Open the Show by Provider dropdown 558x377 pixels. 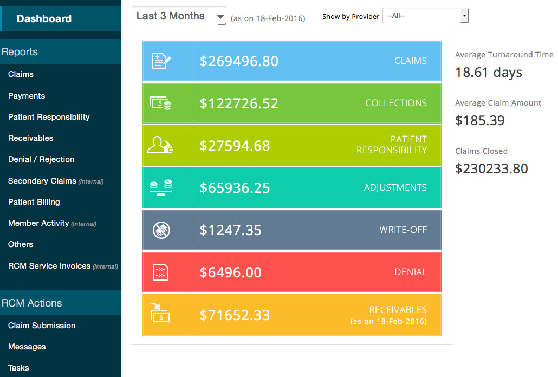(423, 15)
